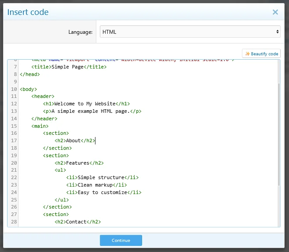This screenshot has width=289, height=252.
Task: Click the 'A simple example HTML page.' paragraph line
Action: tap(92, 111)
